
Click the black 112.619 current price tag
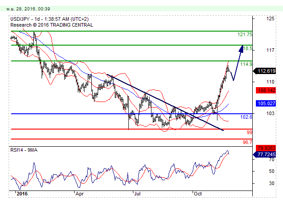(266, 71)
